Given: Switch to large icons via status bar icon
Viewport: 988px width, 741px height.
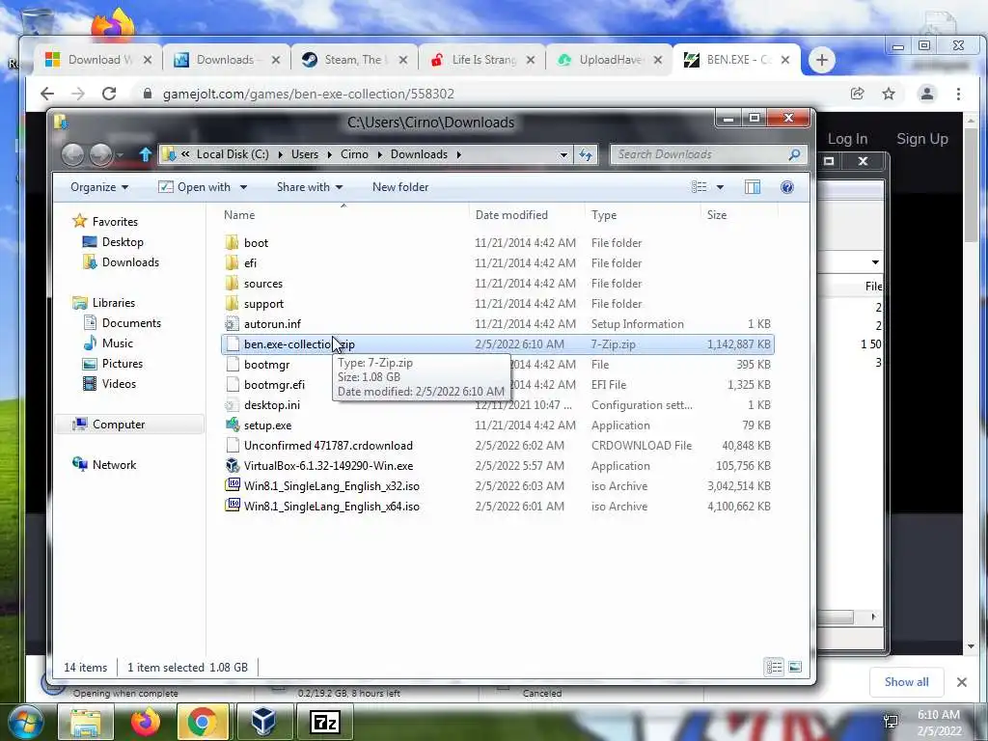Looking at the screenshot, I should (795, 667).
